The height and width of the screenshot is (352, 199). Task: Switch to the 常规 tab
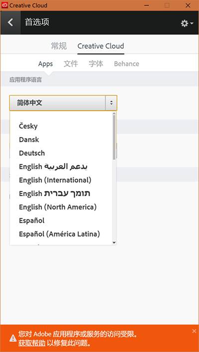(59, 46)
